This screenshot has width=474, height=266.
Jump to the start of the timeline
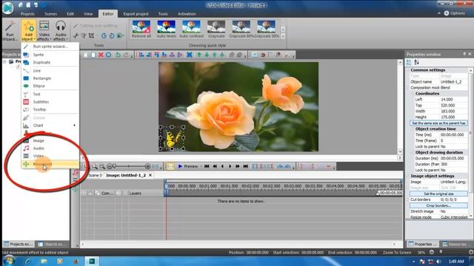[207, 166]
